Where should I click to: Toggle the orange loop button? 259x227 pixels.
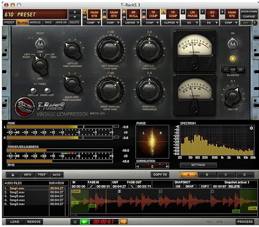click(x=123, y=222)
